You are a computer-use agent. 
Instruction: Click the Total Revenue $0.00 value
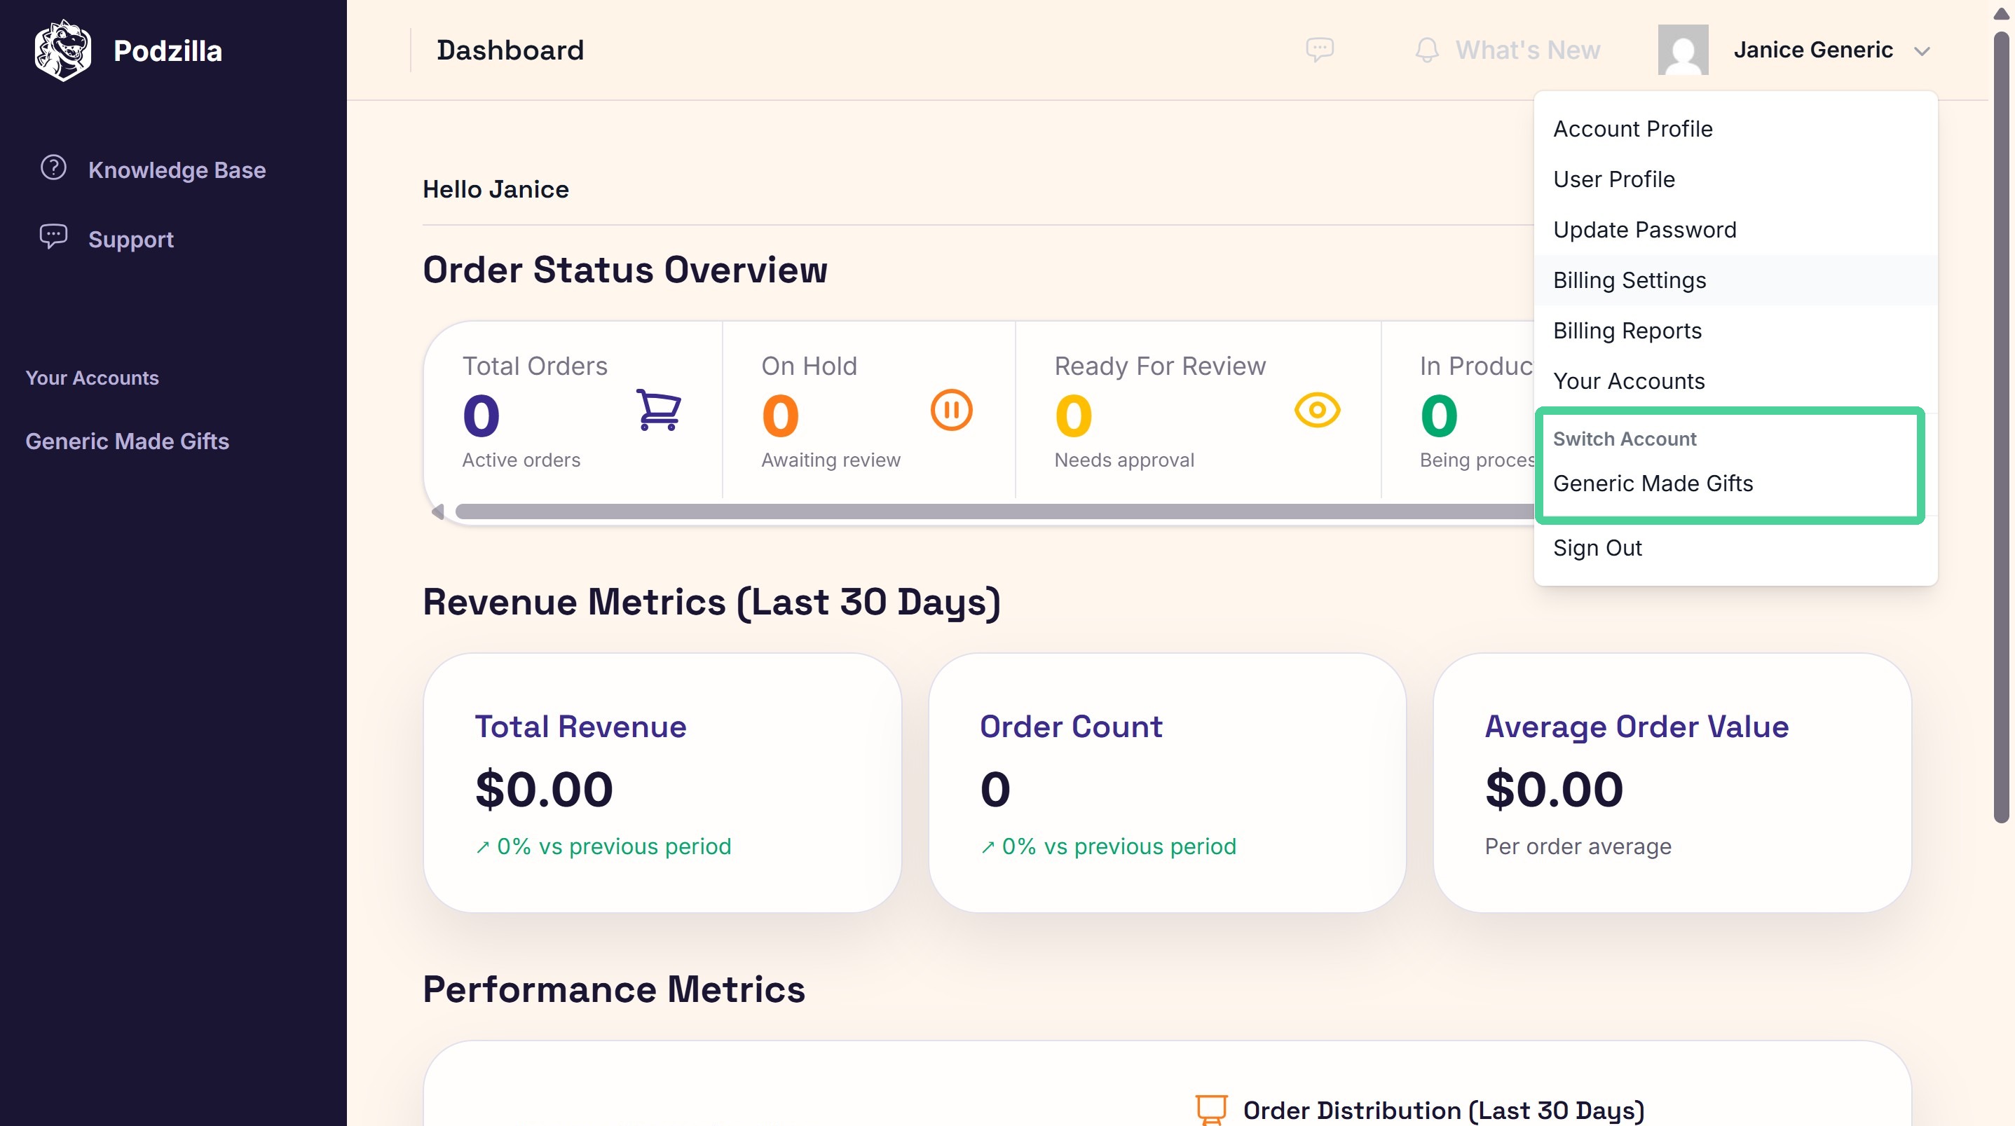coord(544,789)
